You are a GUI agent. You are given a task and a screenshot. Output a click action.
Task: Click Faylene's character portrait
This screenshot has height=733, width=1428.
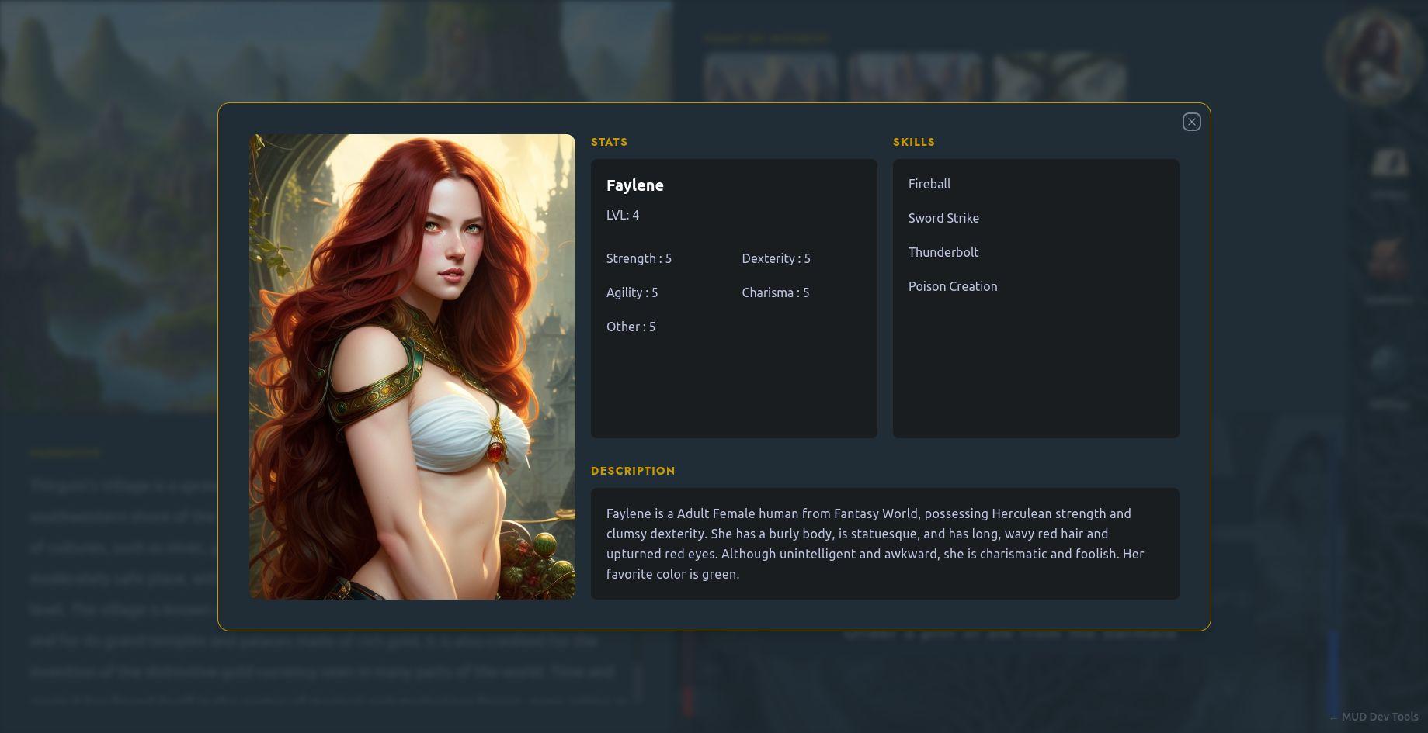tap(412, 366)
